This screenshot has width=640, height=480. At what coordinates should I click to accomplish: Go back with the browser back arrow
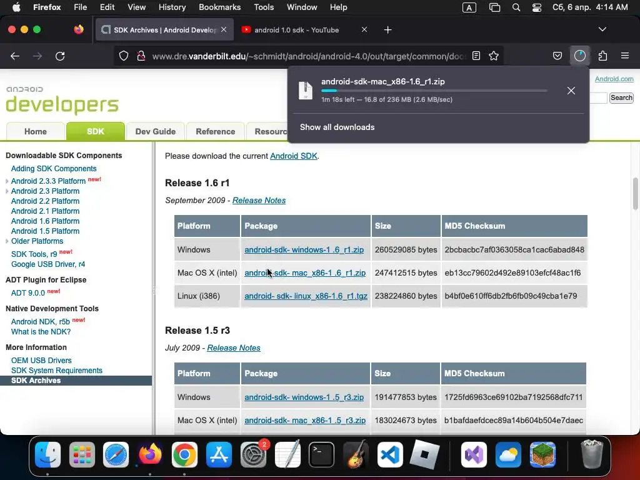(x=15, y=56)
